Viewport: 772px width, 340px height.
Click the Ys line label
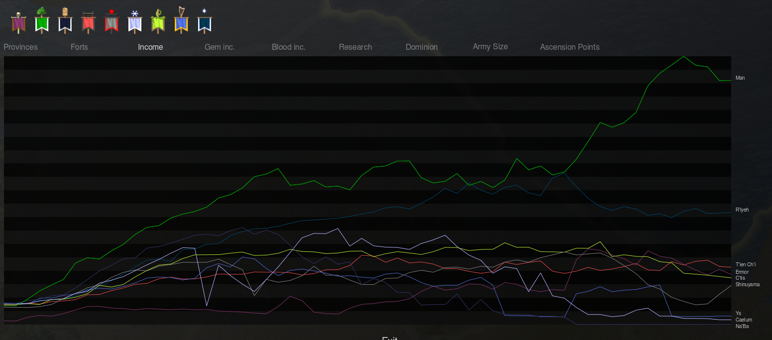click(x=738, y=313)
